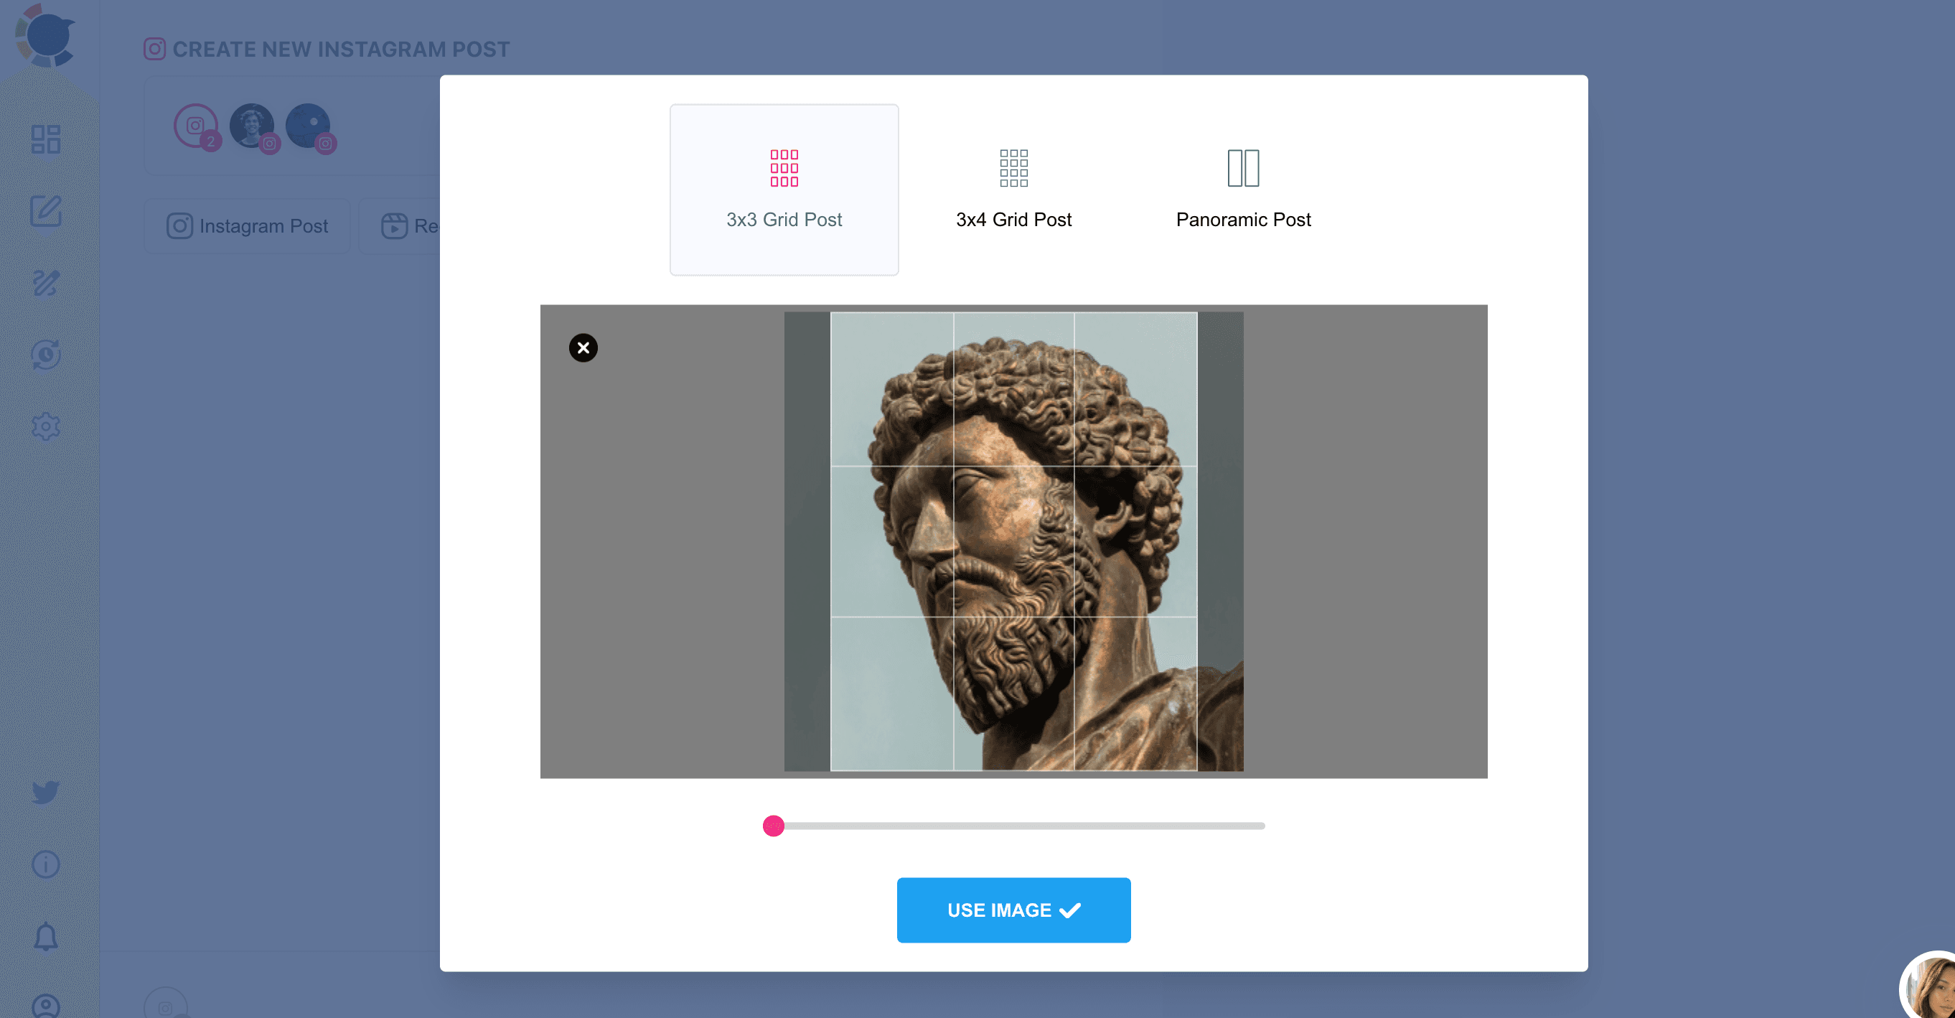Click the panoramic two-column icon
The height and width of the screenshot is (1018, 1955).
pos(1243,168)
